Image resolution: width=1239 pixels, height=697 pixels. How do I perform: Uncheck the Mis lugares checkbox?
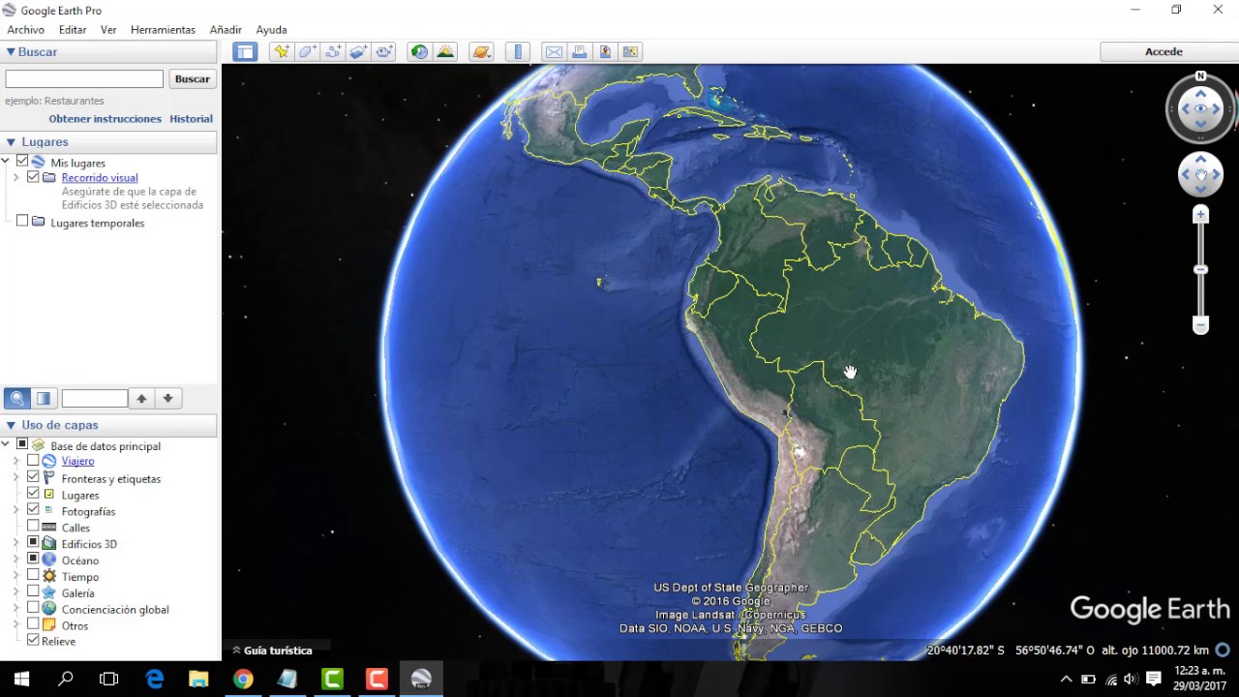(x=22, y=162)
